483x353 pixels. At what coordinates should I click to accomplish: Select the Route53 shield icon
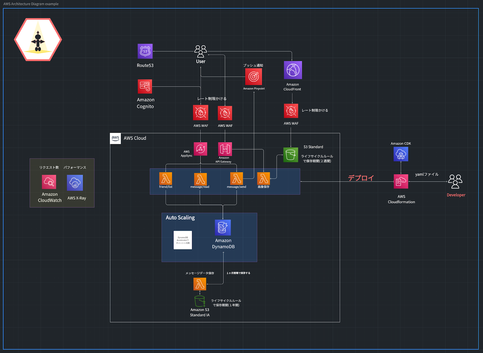145,51
